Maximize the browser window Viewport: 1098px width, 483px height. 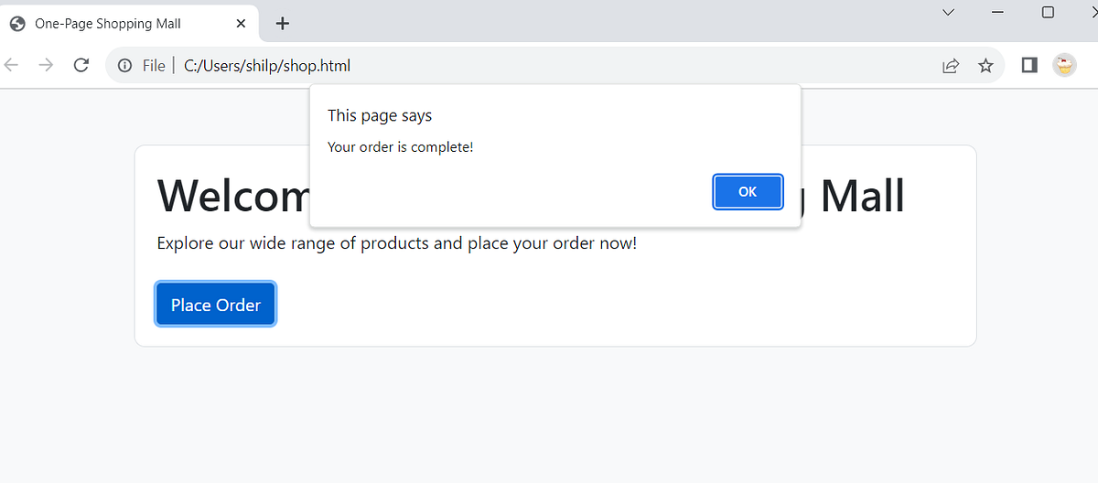pyautogui.click(x=1049, y=12)
